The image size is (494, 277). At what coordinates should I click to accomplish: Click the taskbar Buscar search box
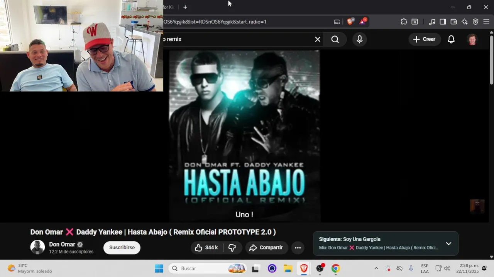pyautogui.click(x=208, y=269)
